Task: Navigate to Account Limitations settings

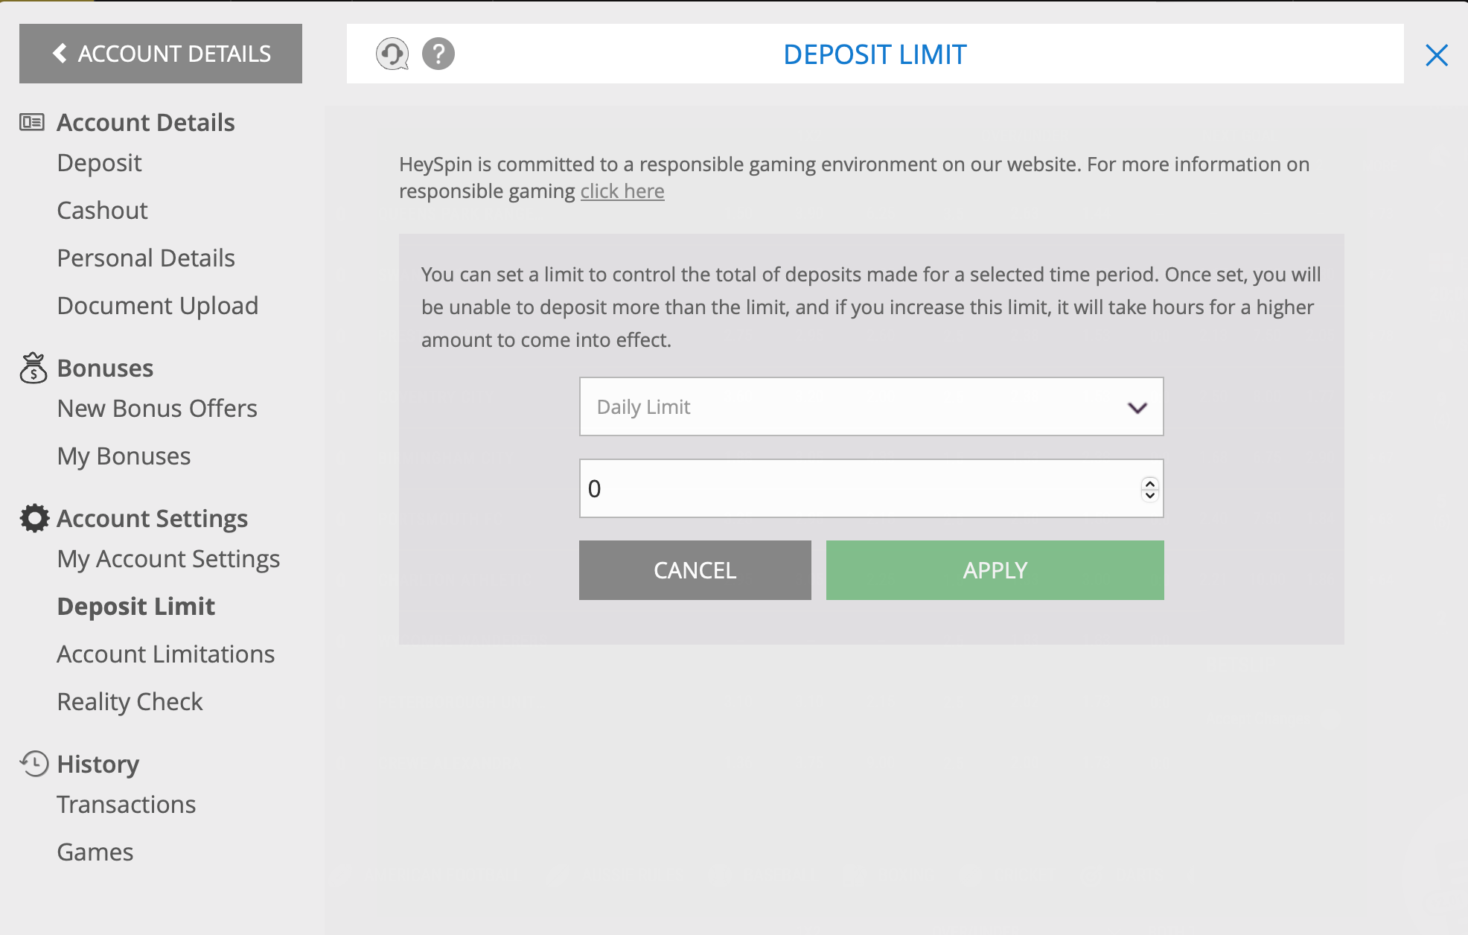Action: tap(166, 653)
